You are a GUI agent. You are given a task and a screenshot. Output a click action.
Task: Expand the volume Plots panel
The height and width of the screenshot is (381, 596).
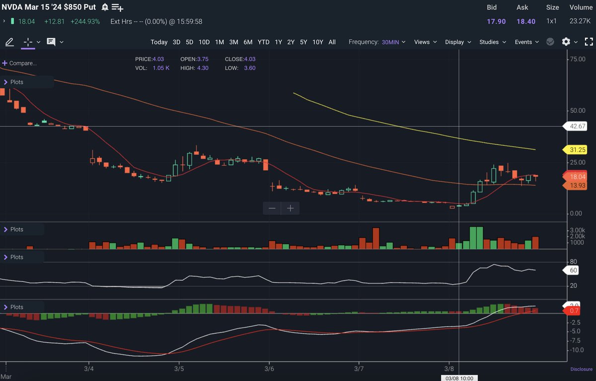[13, 229]
